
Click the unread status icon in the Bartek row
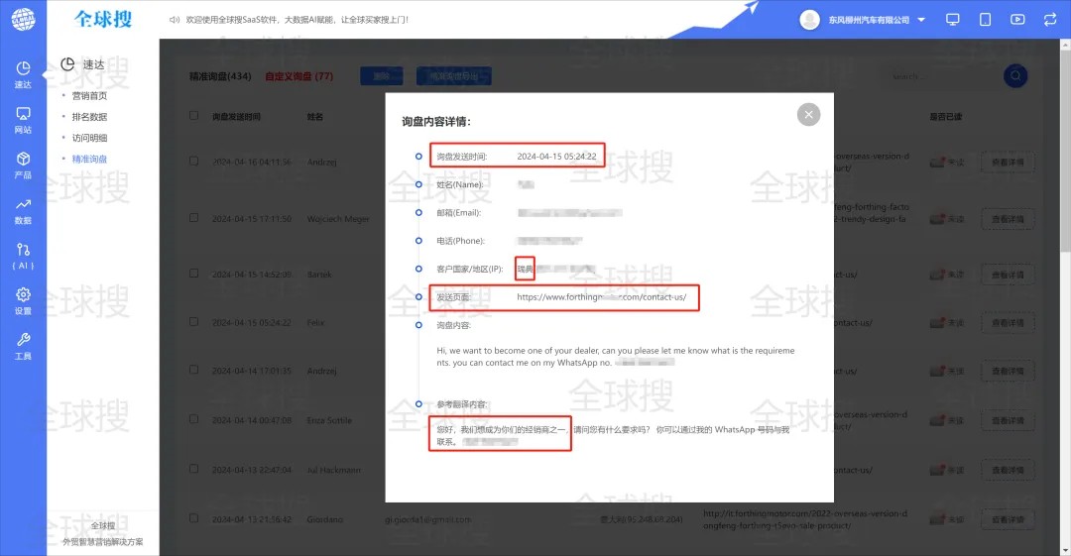point(937,274)
